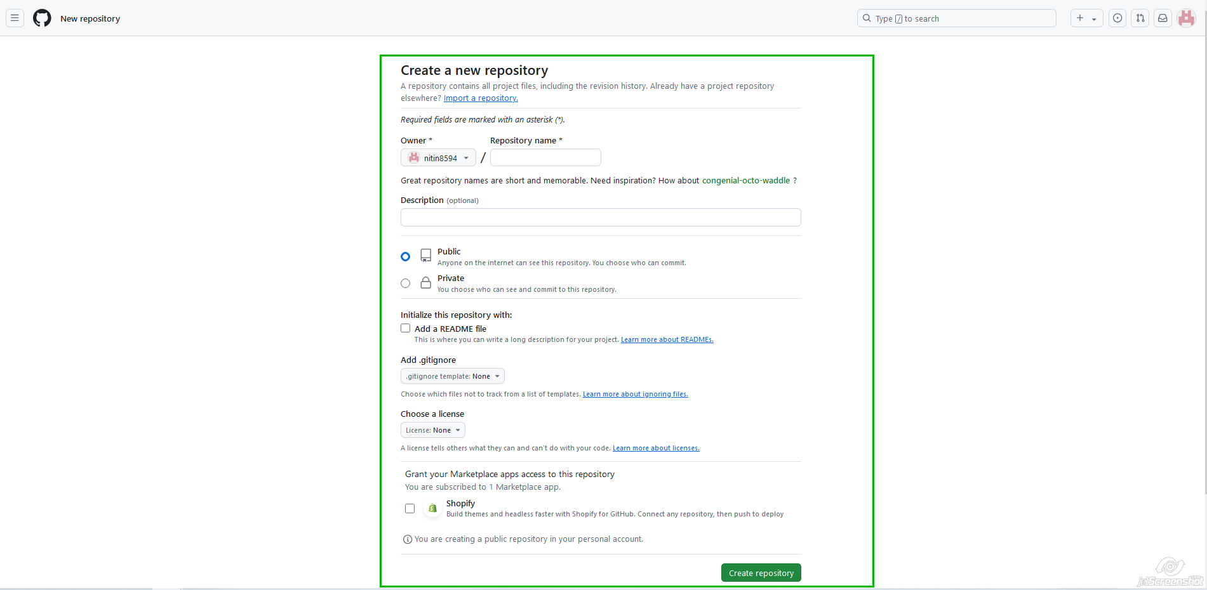The image size is (1207, 590).
Task: Open the License None dropdown
Action: point(433,430)
